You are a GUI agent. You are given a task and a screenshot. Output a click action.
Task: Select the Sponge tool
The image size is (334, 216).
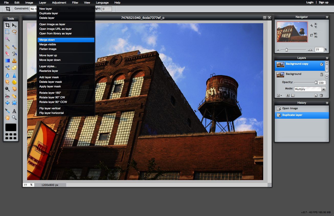[x=14, y=82]
